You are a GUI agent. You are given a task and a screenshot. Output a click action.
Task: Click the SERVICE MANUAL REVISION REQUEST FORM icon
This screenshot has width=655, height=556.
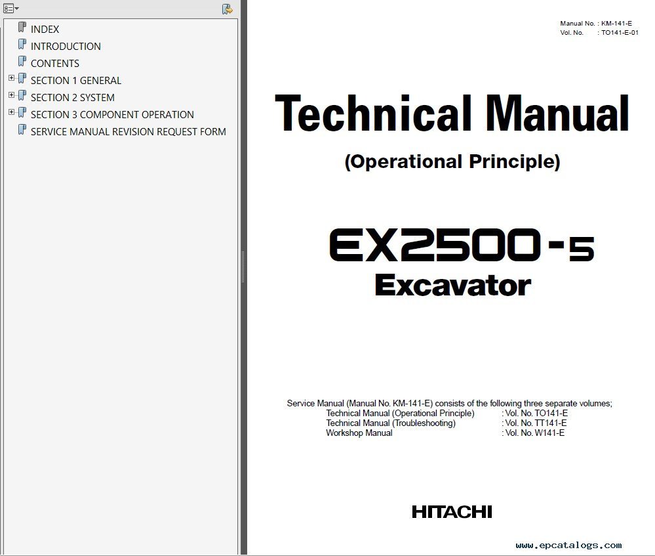[22, 131]
